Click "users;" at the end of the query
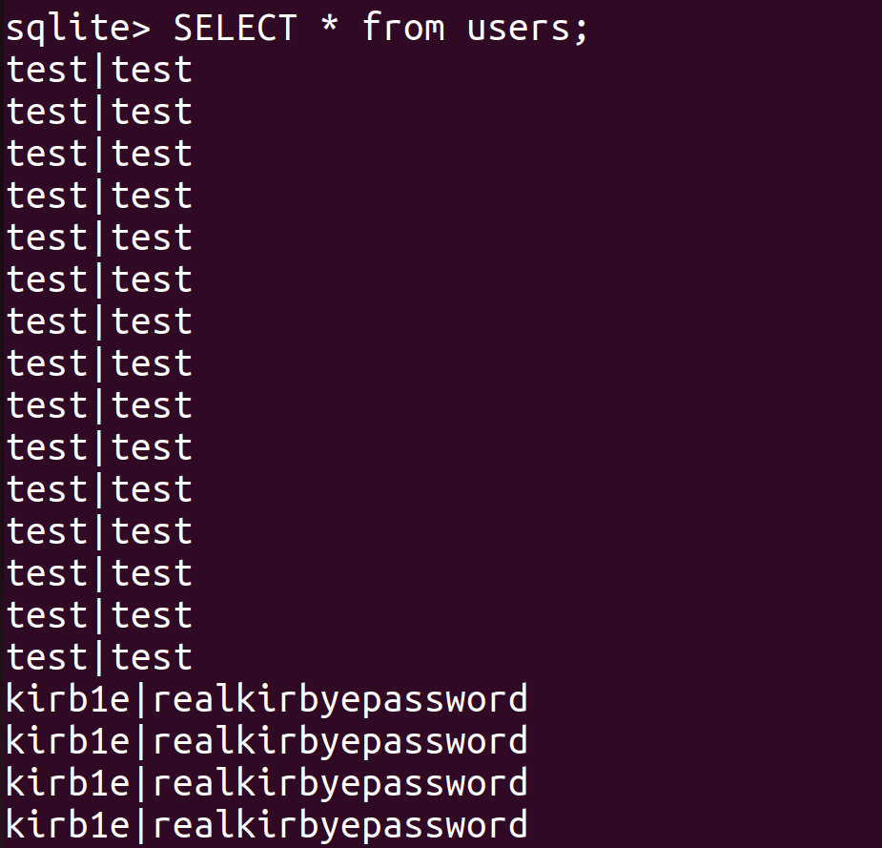The image size is (882, 848). (x=529, y=28)
